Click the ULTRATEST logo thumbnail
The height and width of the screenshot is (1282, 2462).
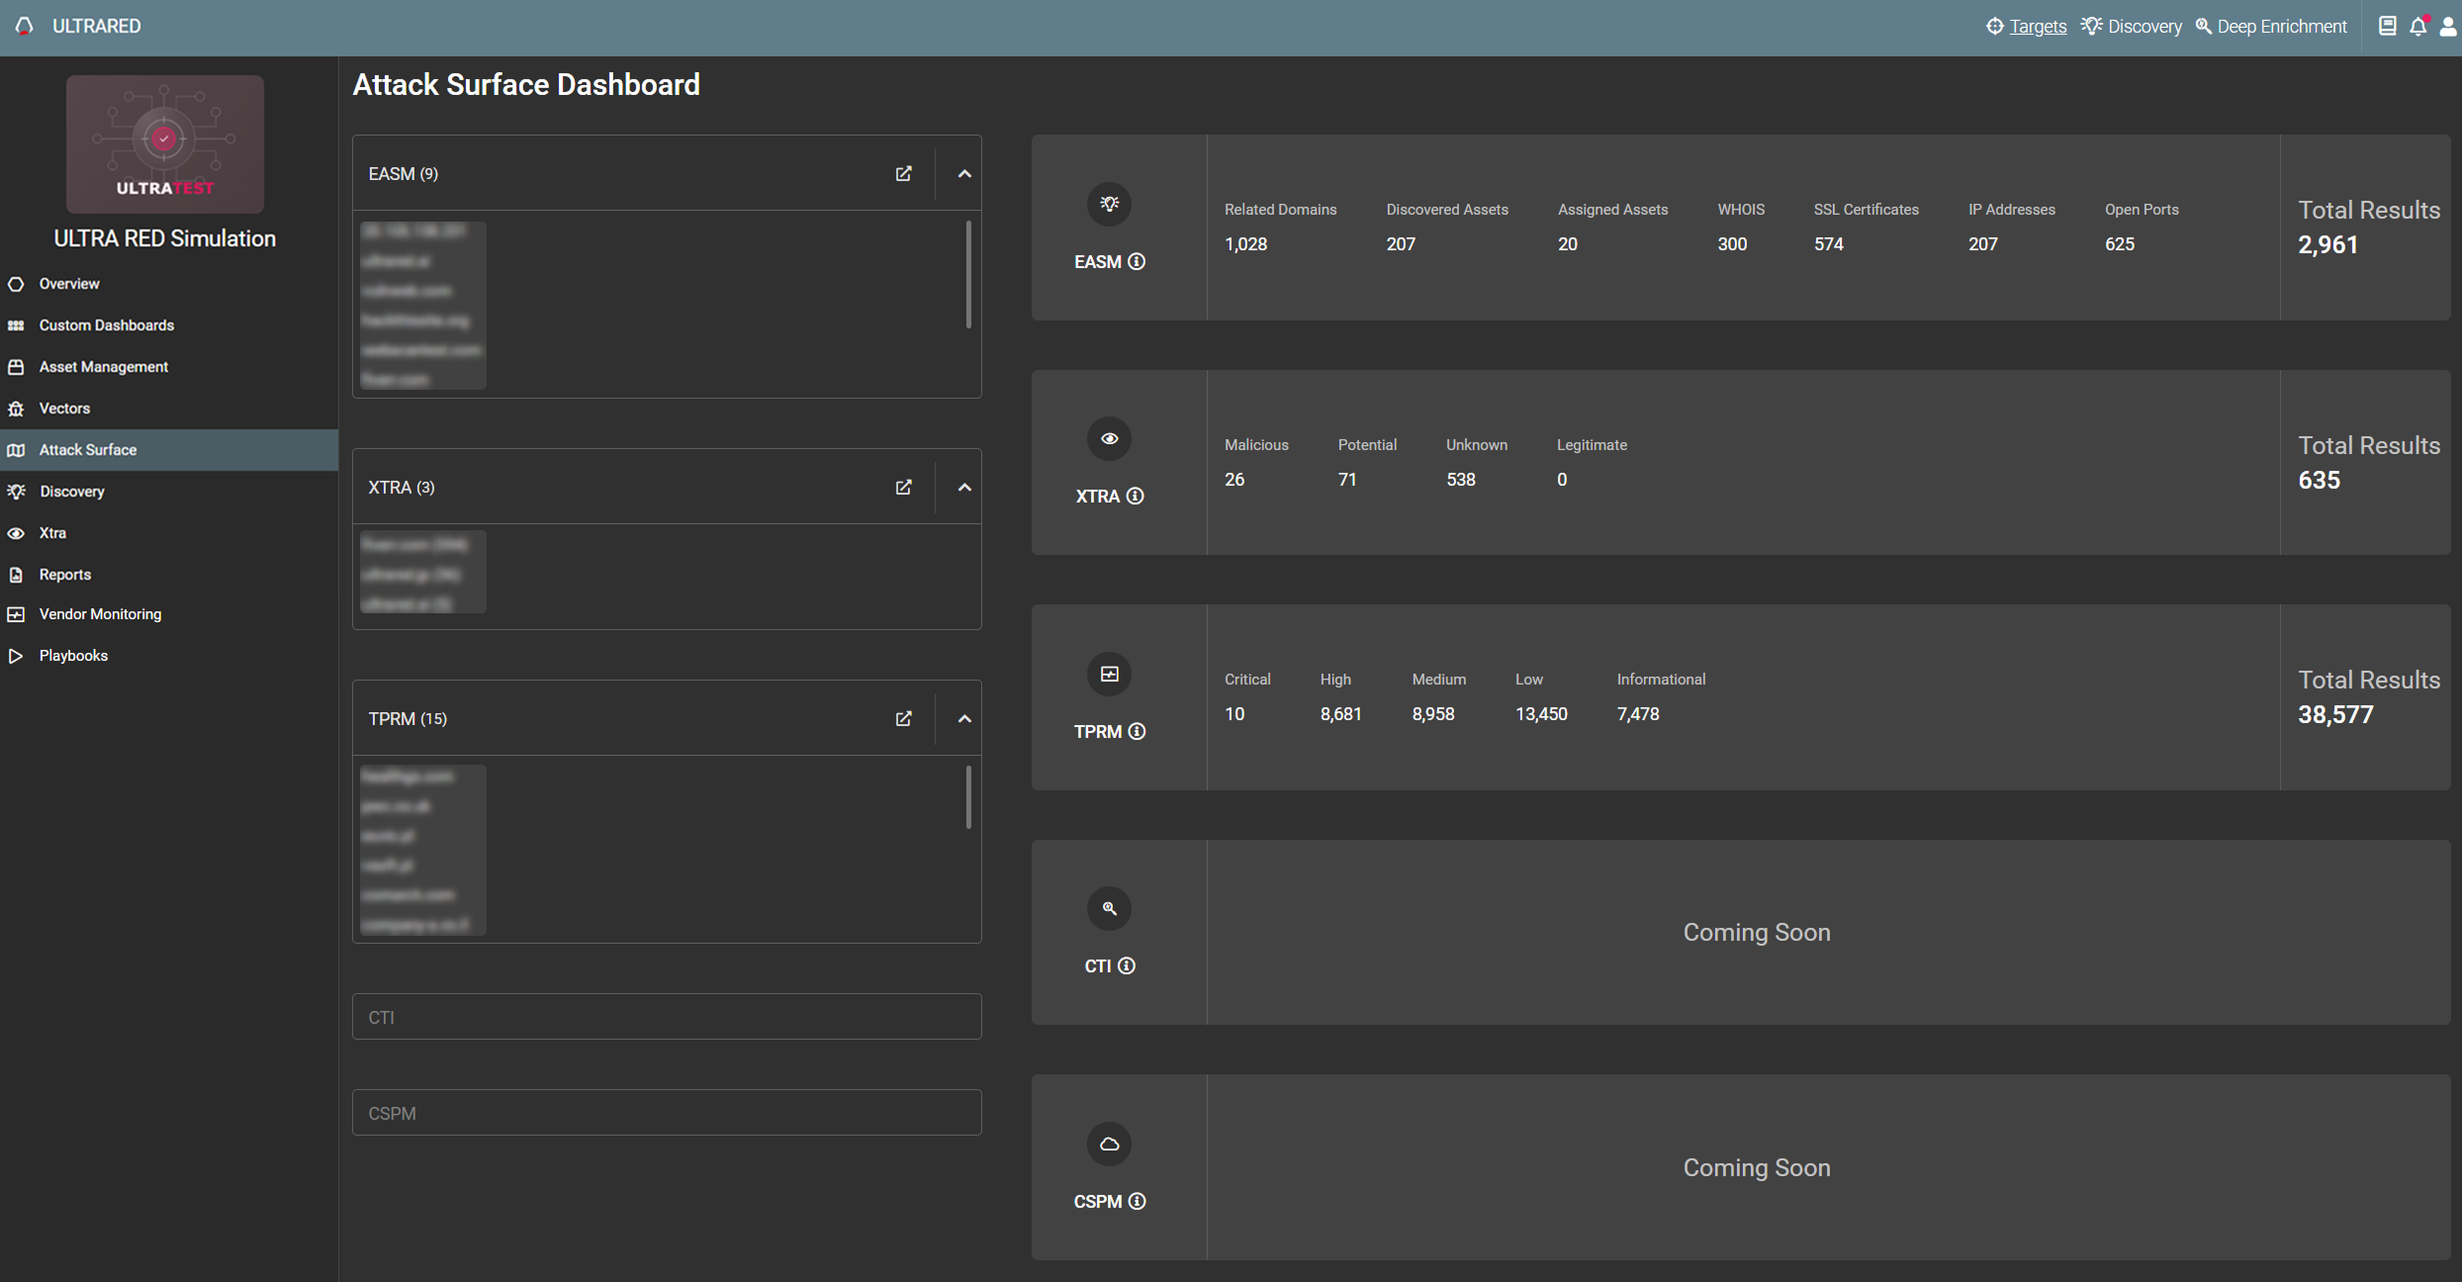click(165, 144)
